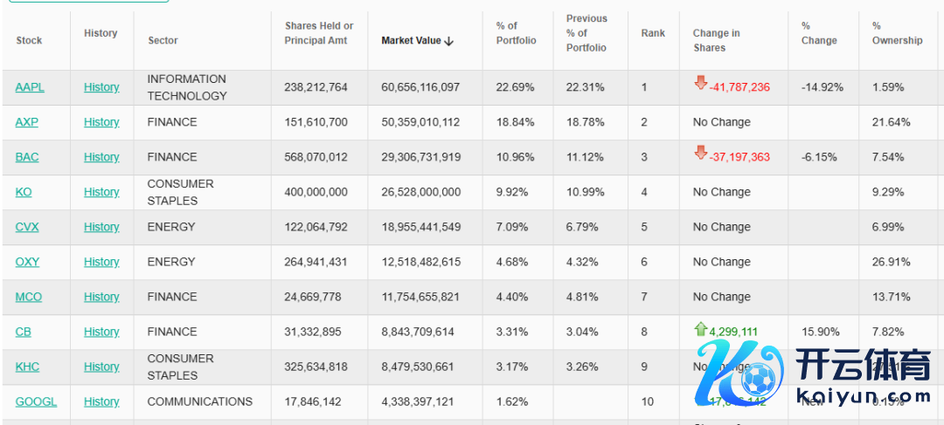Sort by the Sector column header

[163, 41]
